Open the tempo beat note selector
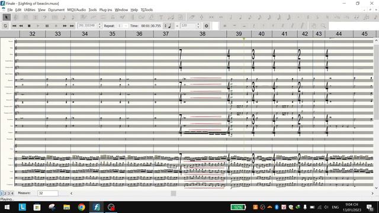The height and width of the screenshot is (213, 379). pyautogui.click(x=170, y=25)
